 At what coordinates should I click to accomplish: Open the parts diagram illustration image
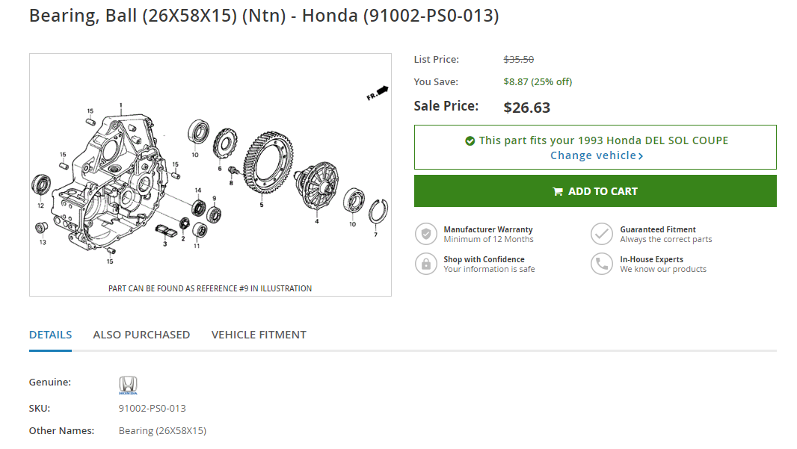[x=210, y=172]
